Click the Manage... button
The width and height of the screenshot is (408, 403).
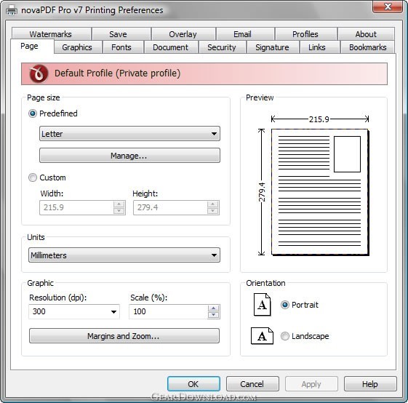point(129,156)
